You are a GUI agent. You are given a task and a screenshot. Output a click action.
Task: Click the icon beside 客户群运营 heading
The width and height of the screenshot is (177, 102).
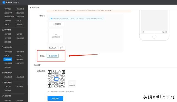pyautogui.click(x=3, y=47)
